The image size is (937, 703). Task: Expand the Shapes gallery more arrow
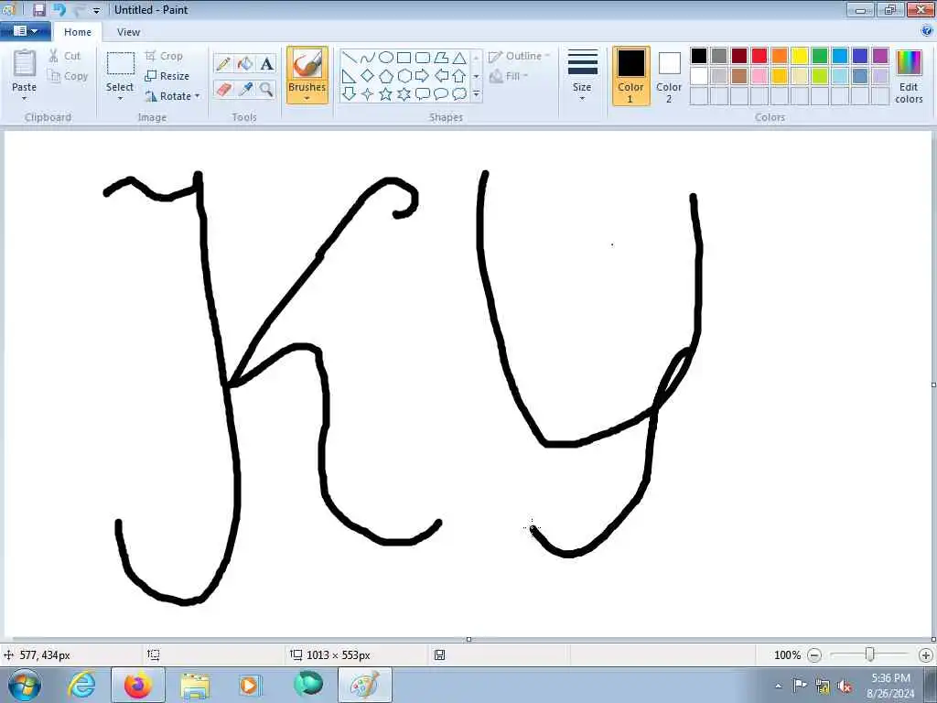tap(476, 94)
